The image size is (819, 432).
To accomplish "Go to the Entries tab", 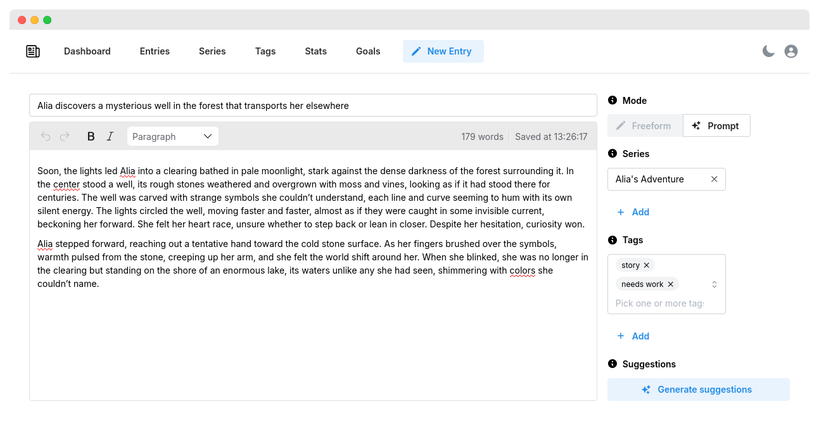I will (x=155, y=51).
